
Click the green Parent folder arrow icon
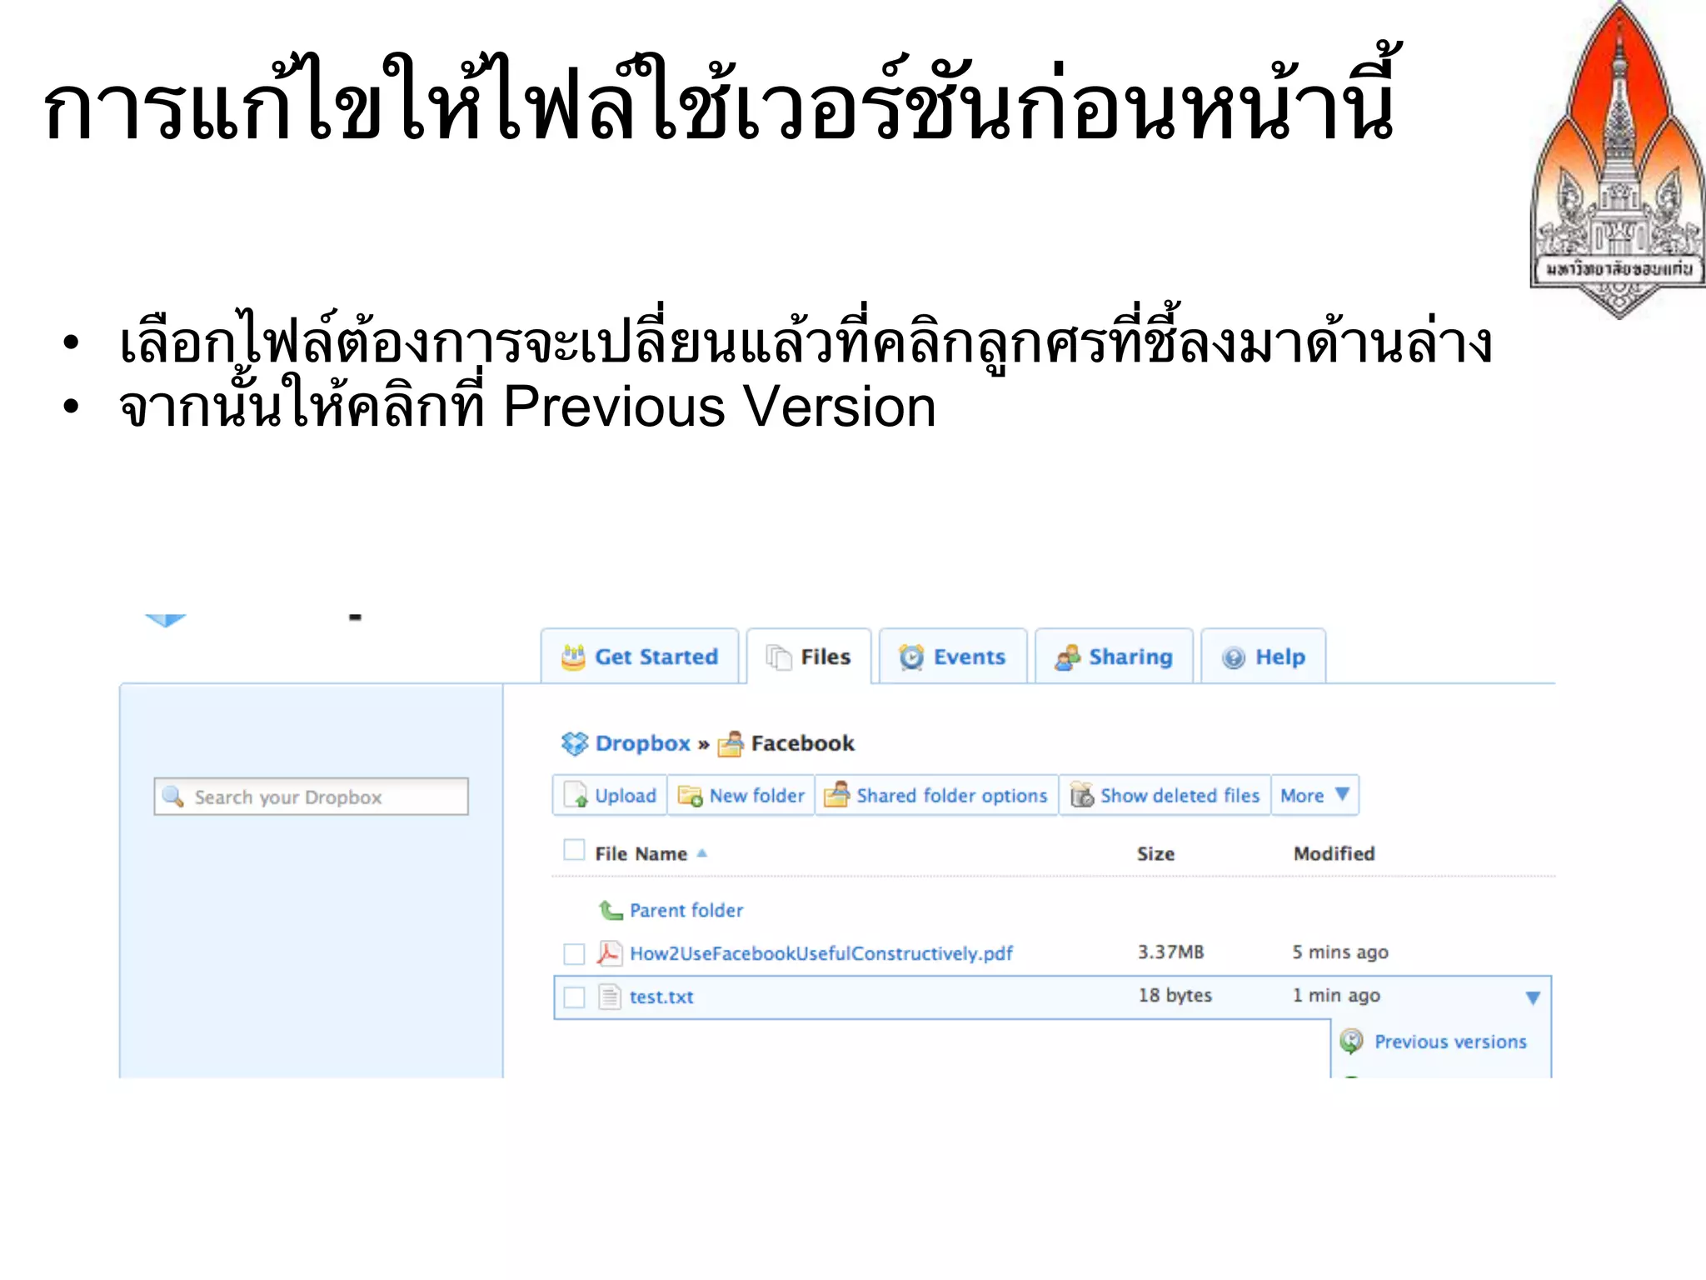click(x=611, y=911)
